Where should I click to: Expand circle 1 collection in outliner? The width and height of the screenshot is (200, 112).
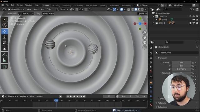(153, 23)
